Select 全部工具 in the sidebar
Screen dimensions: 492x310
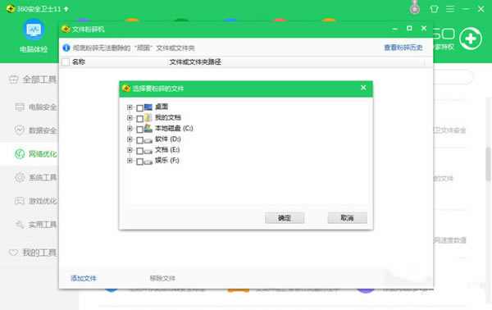point(32,80)
